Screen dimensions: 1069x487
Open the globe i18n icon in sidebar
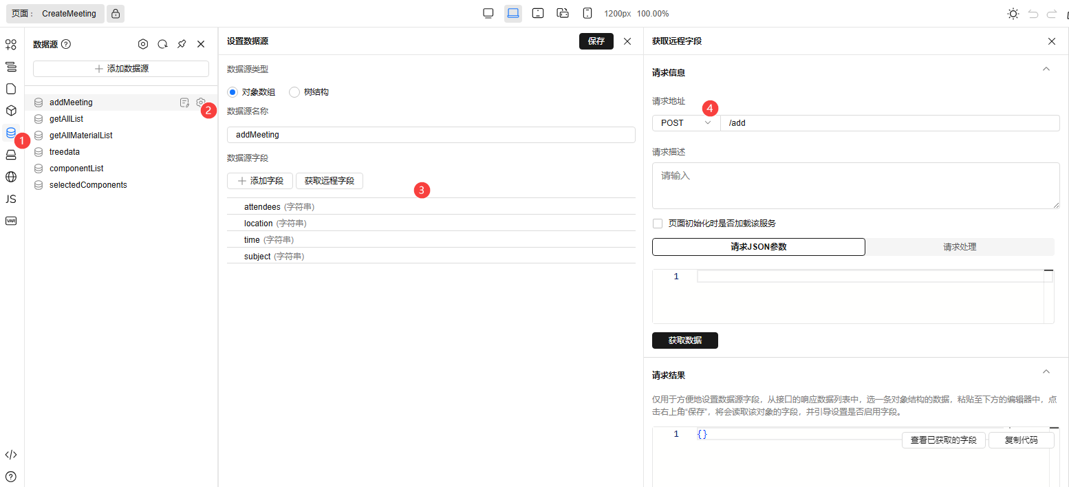tap(11, 177)
